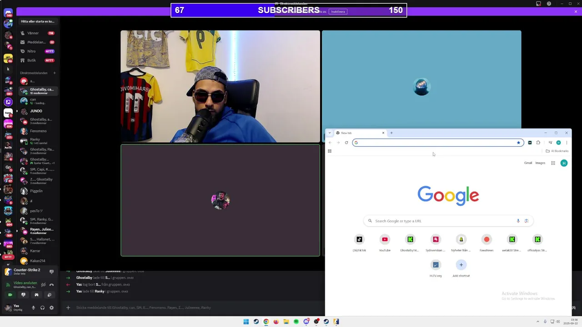Start an activity with game controller icon
The height and width of the screenshot is (327, 582).
[36, 295]
